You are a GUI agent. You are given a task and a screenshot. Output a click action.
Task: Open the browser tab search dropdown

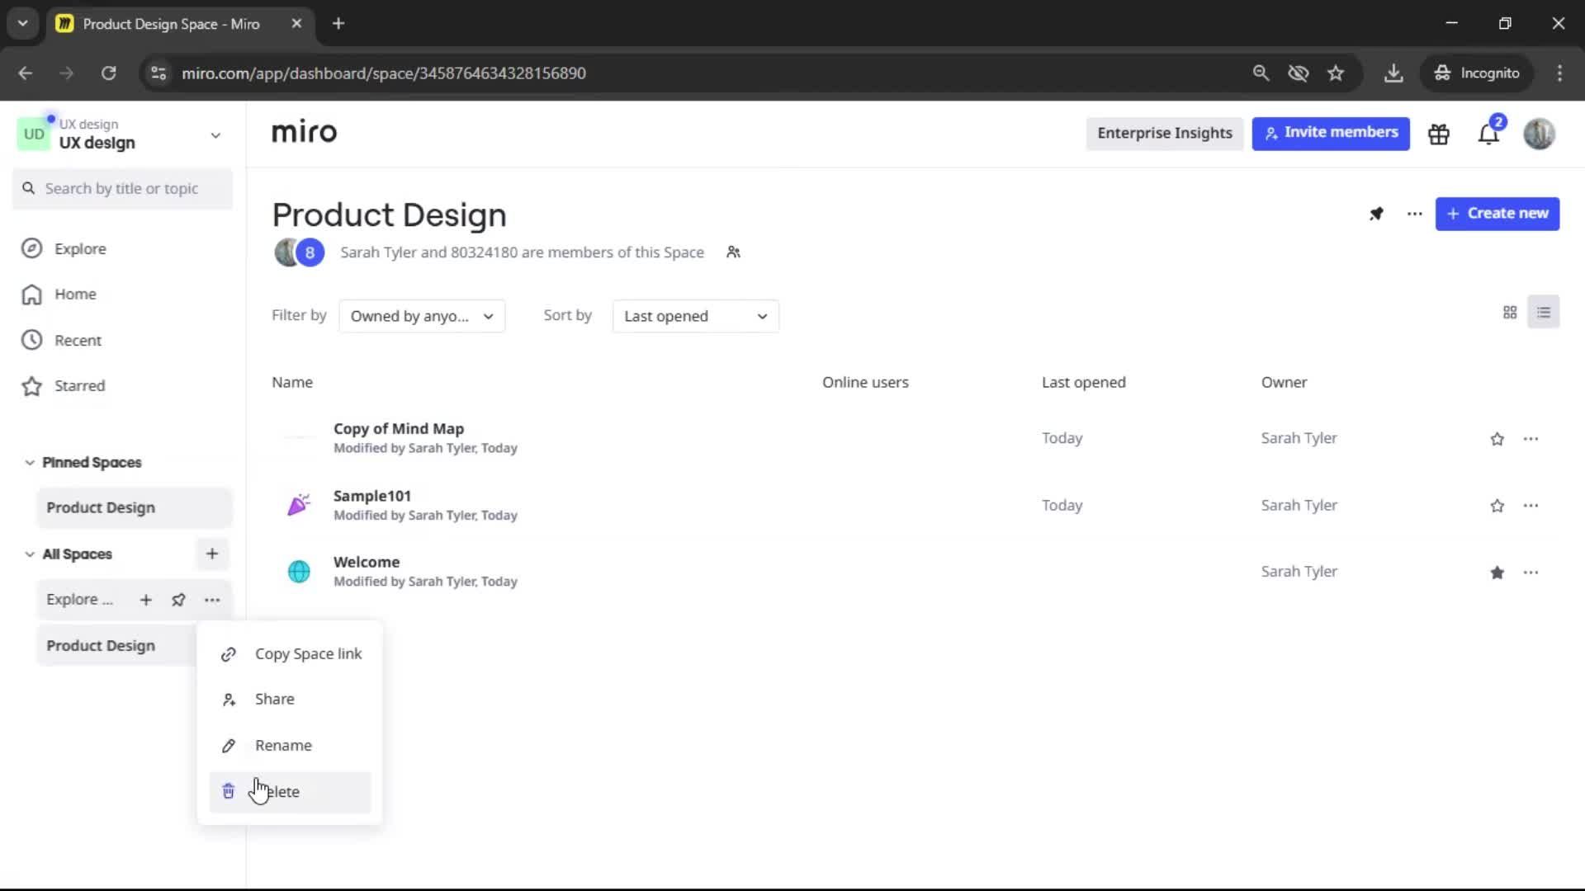(23, 24)
